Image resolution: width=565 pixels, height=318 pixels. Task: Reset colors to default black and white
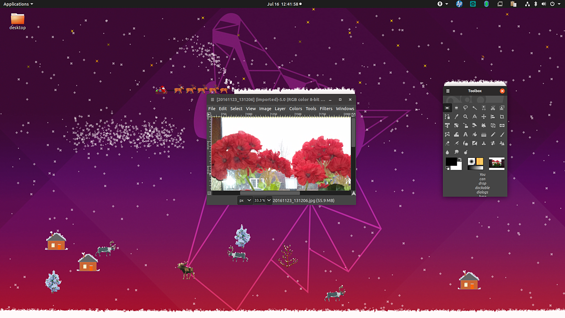pyautogui.click(x=448, y=168)
